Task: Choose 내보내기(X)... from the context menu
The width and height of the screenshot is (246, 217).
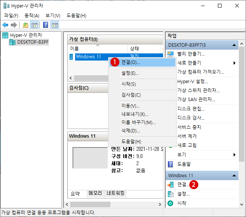Action: coord(142,114)
